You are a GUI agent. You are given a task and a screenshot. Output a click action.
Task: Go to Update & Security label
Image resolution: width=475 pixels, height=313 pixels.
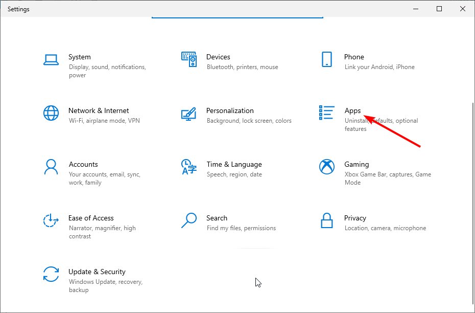pos(97,272)
